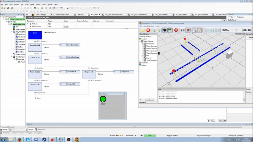Viewport: 253px width, 142px height.
Task: Click the 2D view button in Simumatik
Action: click(x=183, y=30)
